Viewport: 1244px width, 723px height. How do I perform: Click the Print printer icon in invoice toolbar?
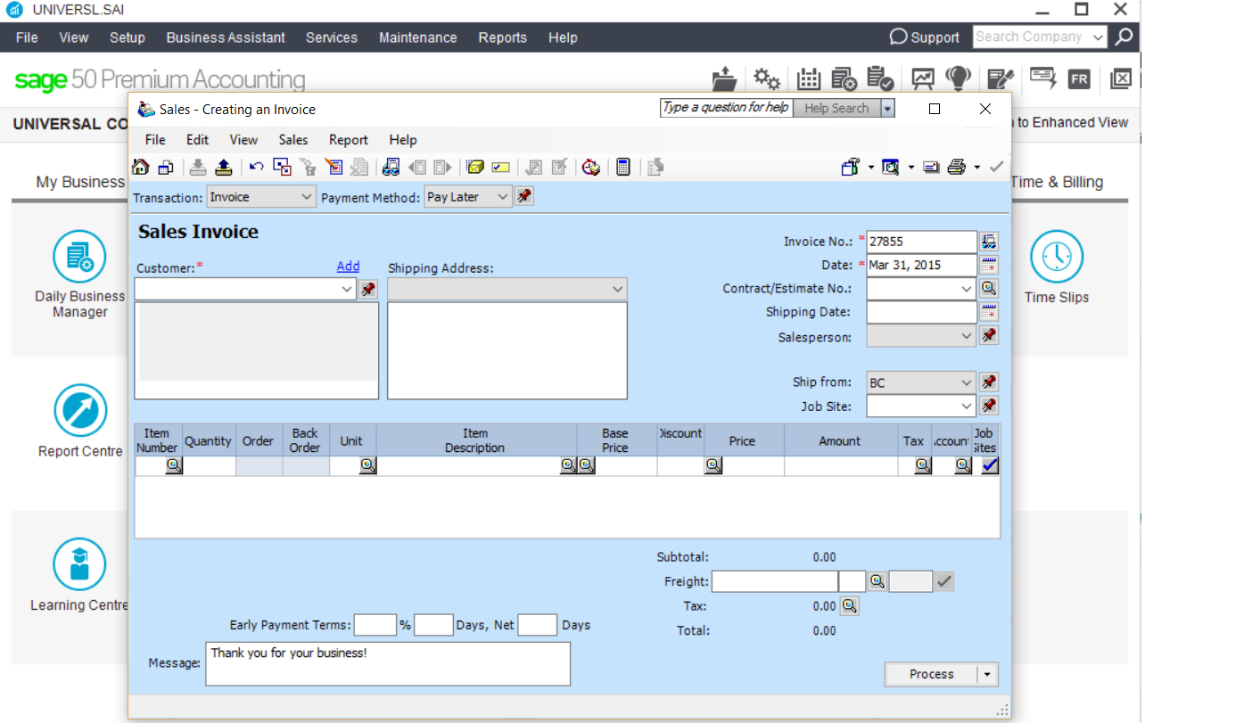point(957,167)
